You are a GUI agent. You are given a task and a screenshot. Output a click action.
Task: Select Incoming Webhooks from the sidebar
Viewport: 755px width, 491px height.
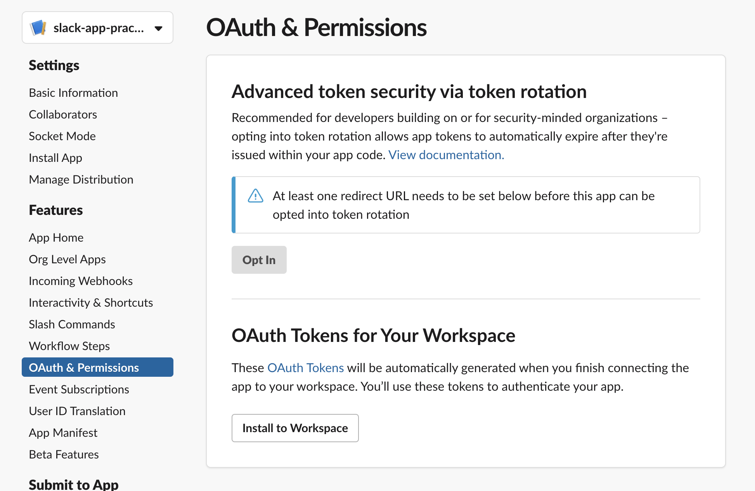click(80, 281)
